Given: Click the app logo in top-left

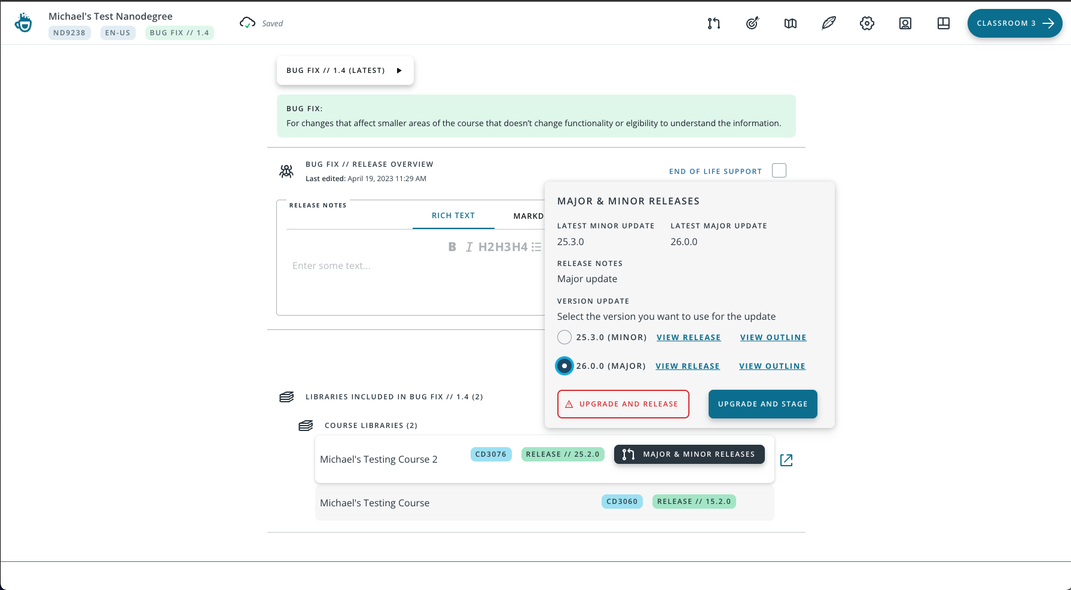Looking at the screenshot, I should (23, 23).
